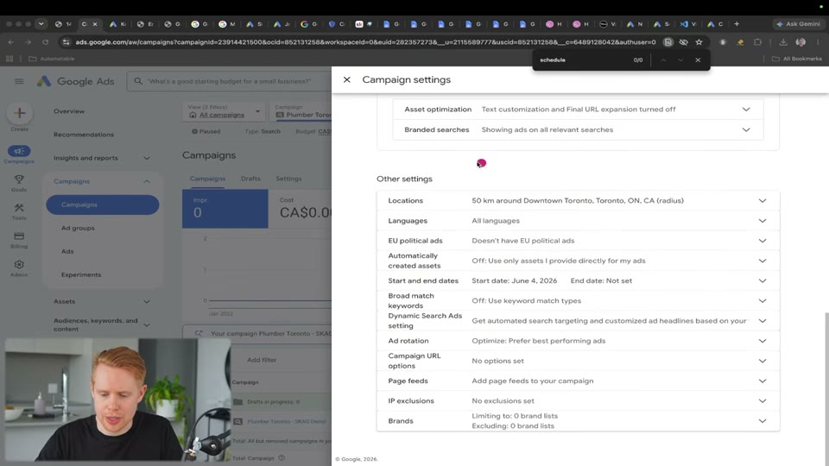Switch to the Settings tab
829x466 pixels.
[x=288, y=179]
